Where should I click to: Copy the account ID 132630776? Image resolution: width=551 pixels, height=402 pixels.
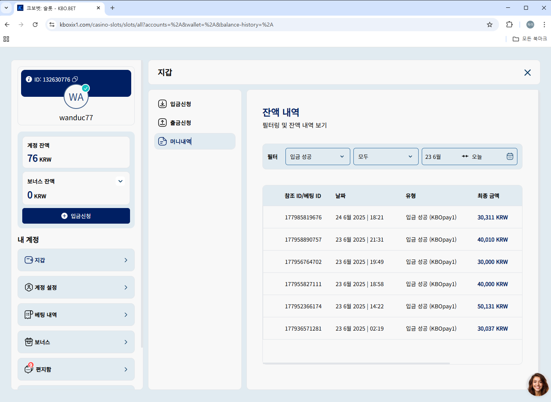(75, 79)
